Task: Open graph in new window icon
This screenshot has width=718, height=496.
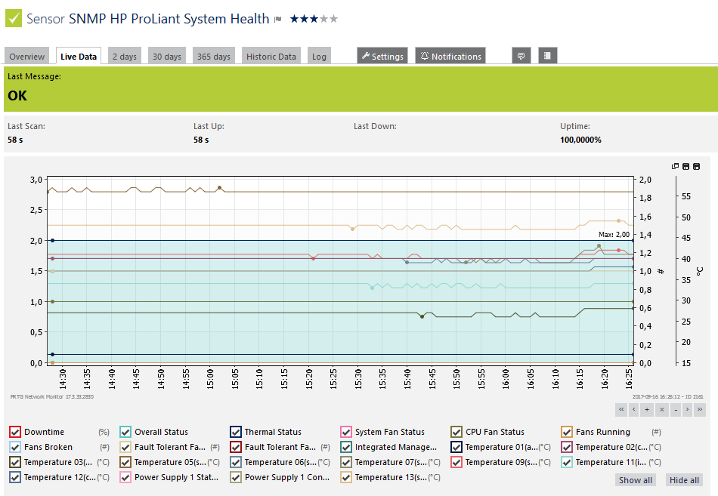Action: pos(675,167)
